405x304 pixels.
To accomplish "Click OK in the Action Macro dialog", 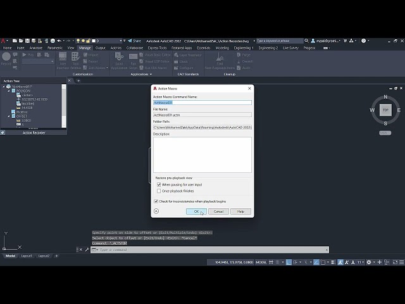I will coord(196,212).
